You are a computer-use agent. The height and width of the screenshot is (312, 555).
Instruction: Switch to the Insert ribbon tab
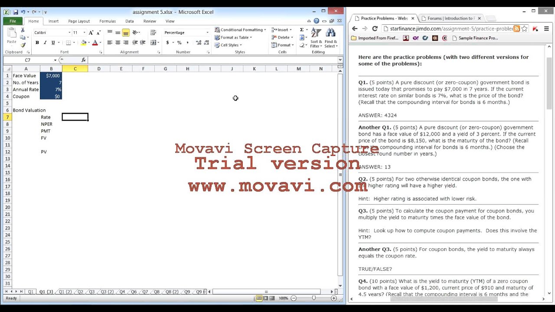pyautogui.click(x=54, y=21)
